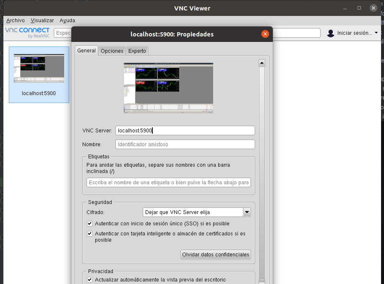
Task: Expand the Cifrado dropdown arrow
Action: [x=247, y=212]
